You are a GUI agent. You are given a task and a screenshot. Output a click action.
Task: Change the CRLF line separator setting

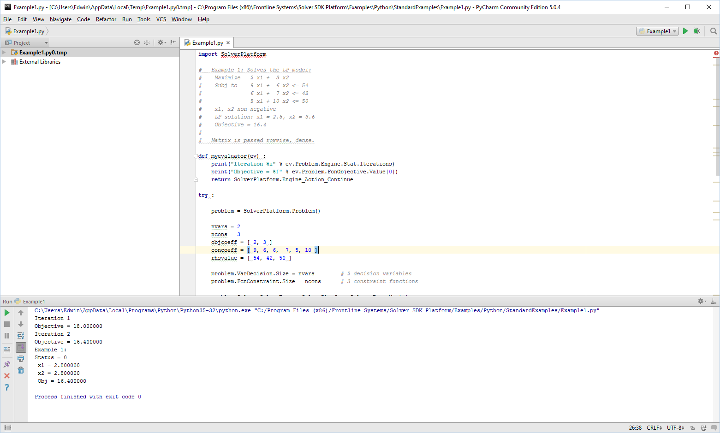(x=654, y=428)
